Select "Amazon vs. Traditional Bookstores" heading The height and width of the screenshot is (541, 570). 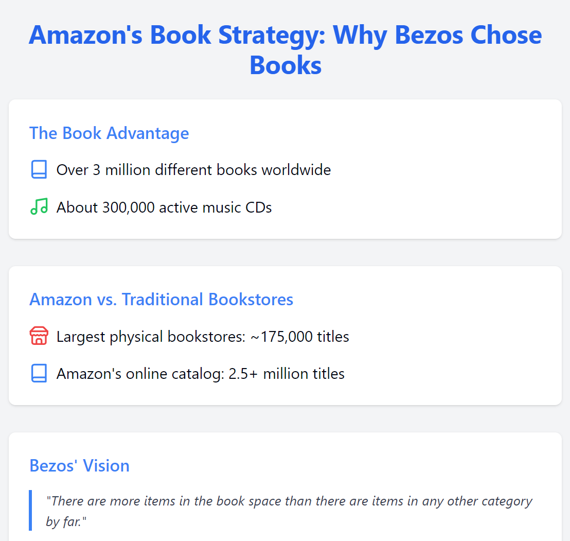pos(161,300)
